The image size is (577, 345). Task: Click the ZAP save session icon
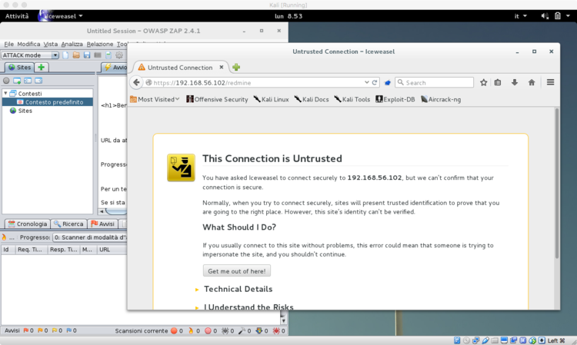pos(87,55)
